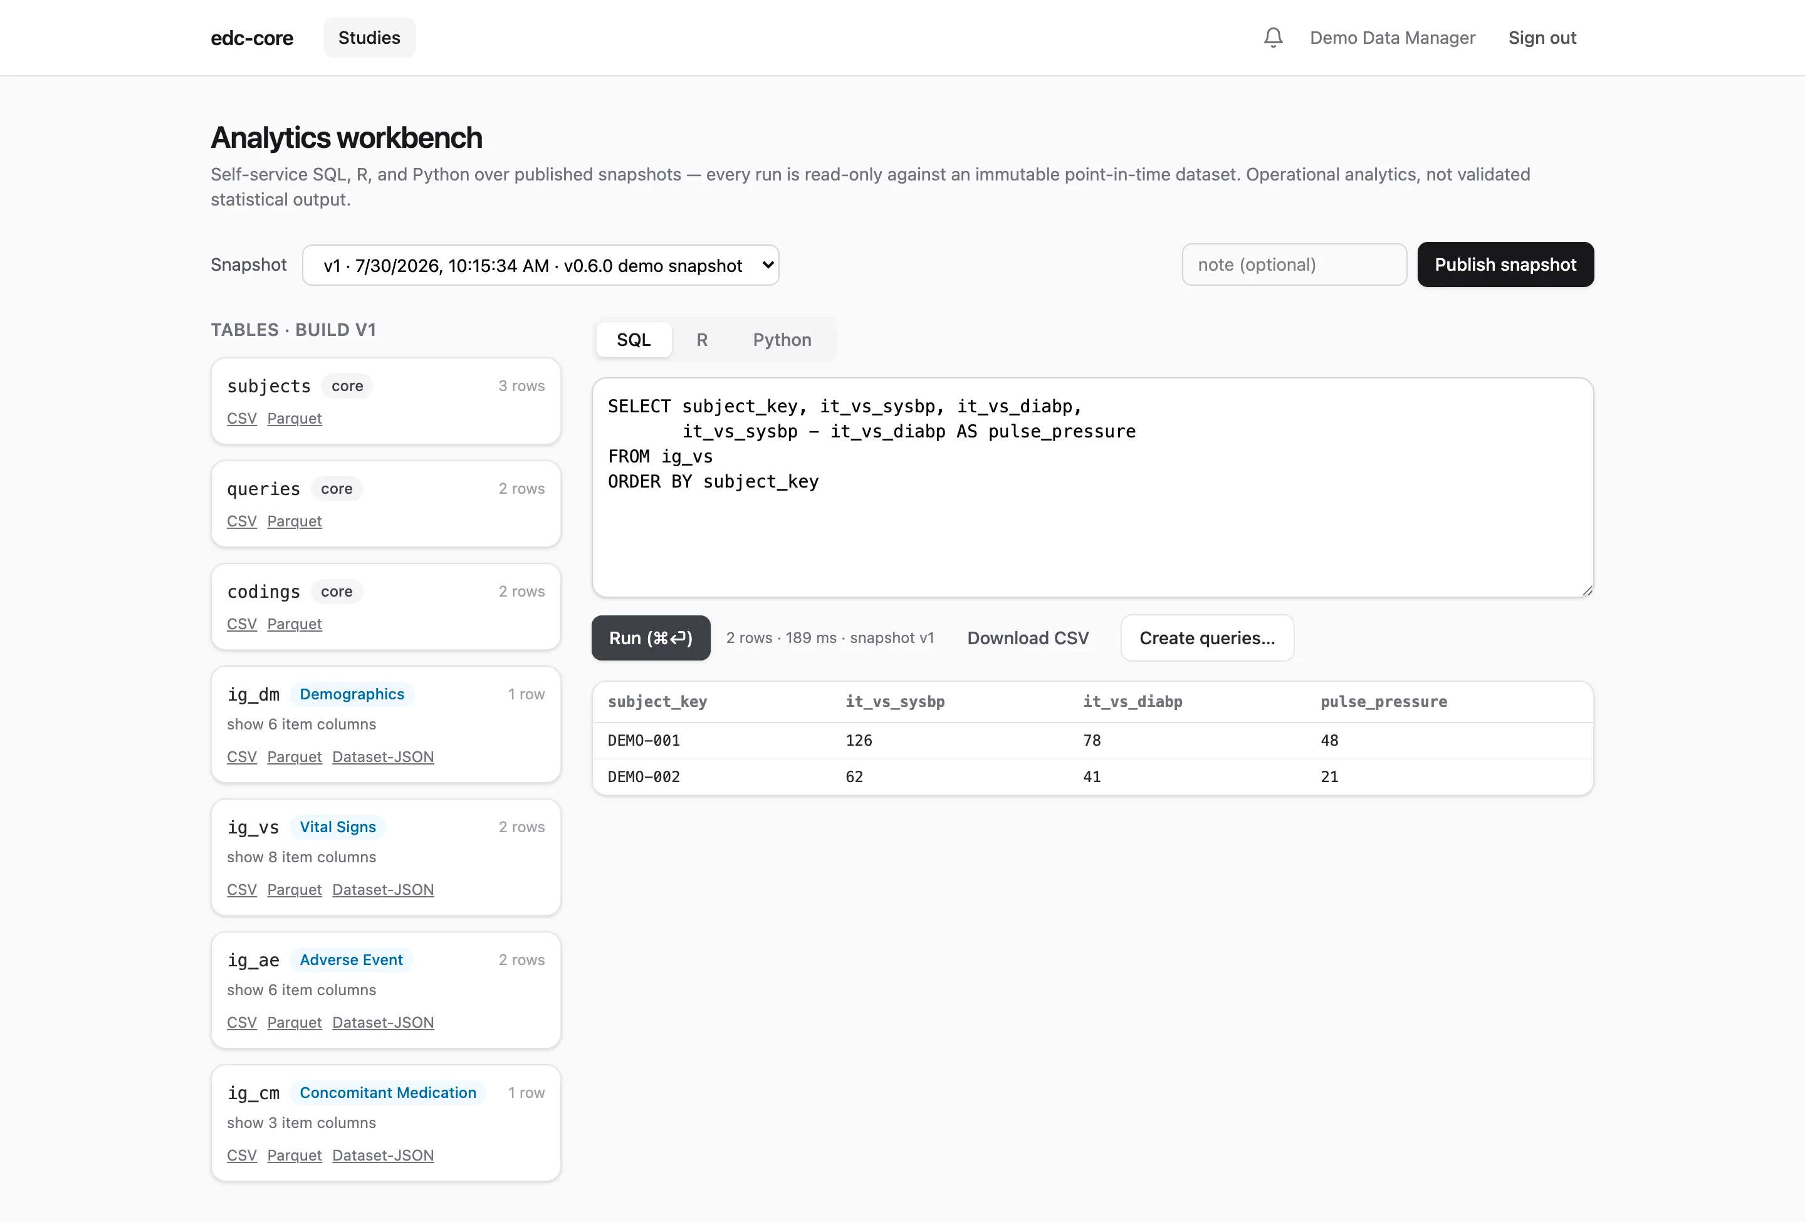Click the sysbp value 126
This screenshot has height=1222, width=1805.
pyautogui.click(x=858, y=741)
